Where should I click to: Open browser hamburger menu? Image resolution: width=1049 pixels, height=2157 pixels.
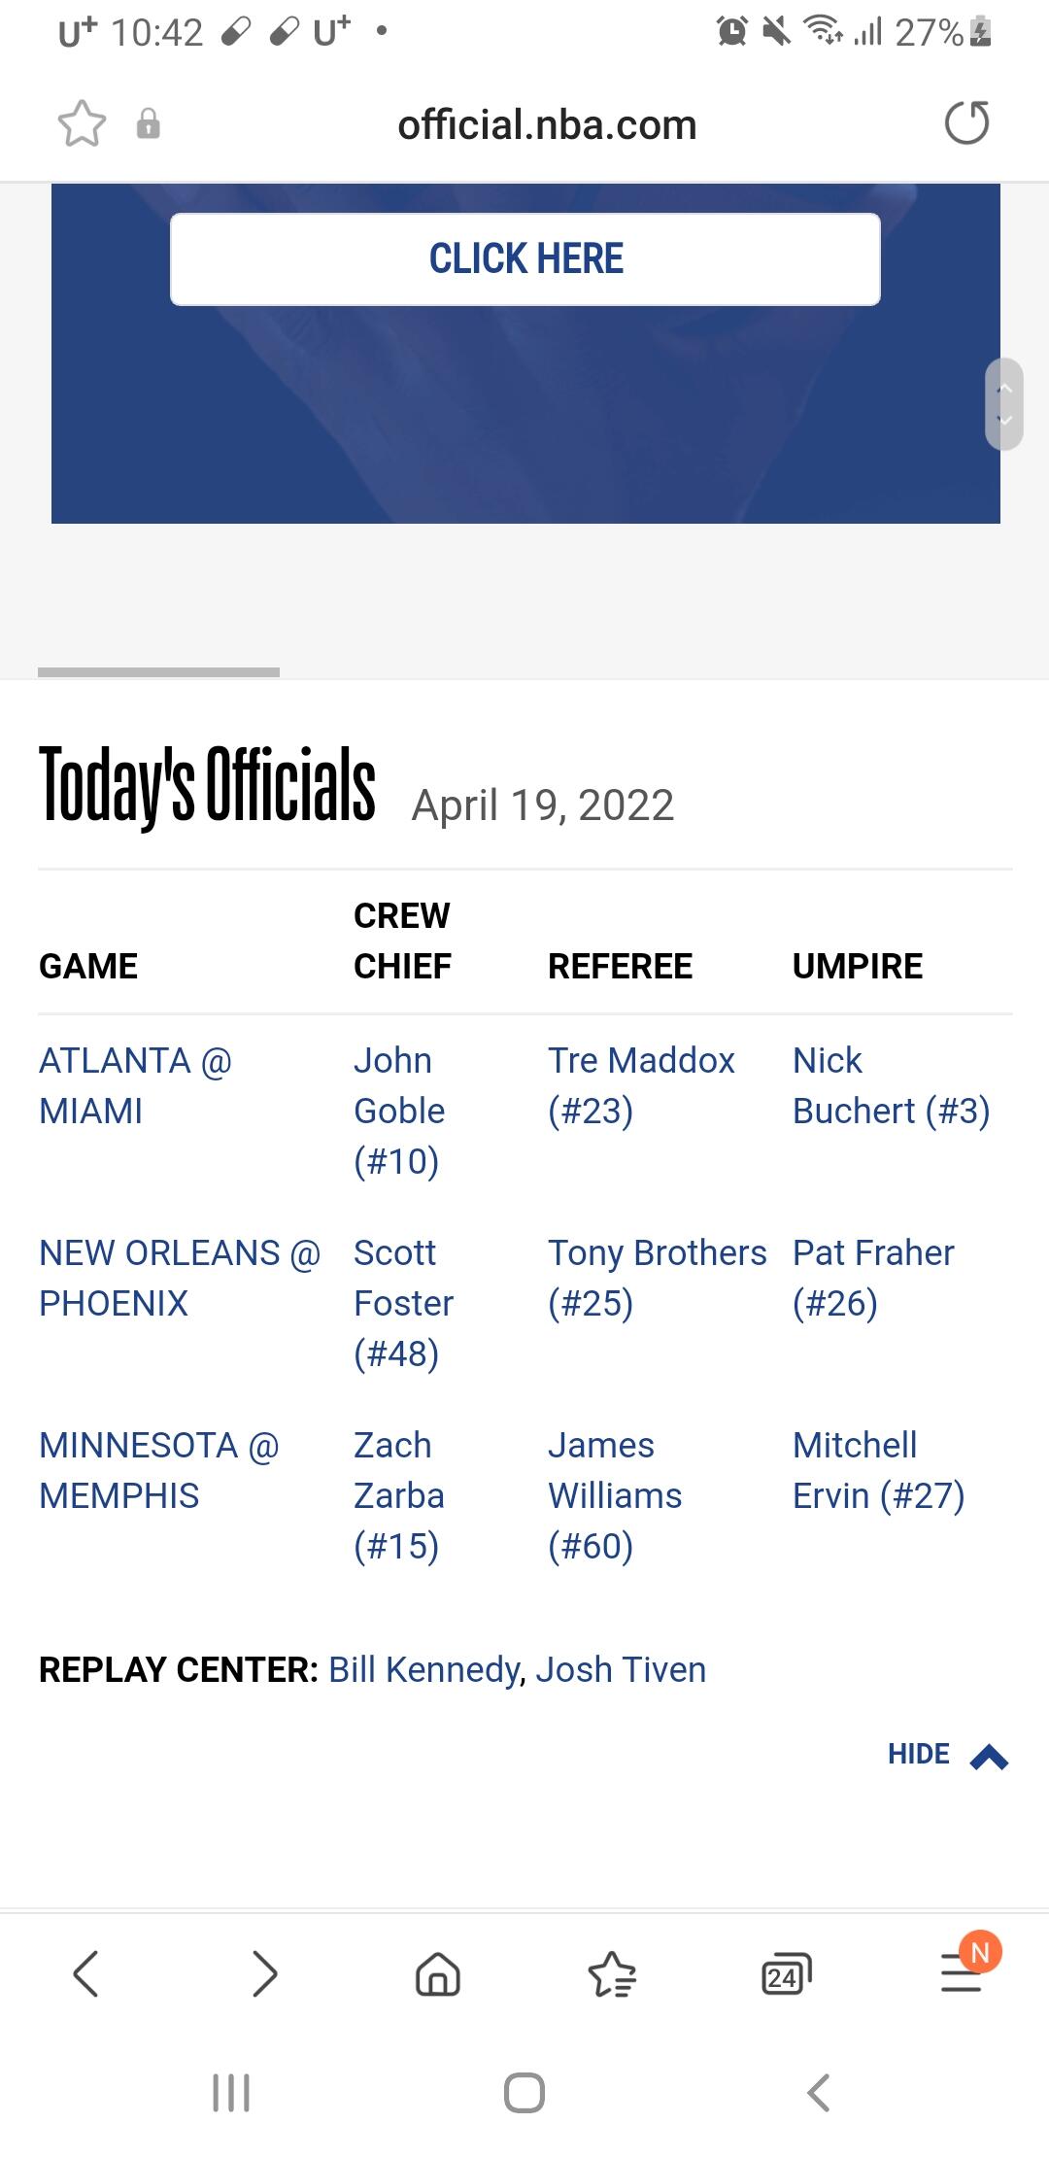[x=962, y=1974]
